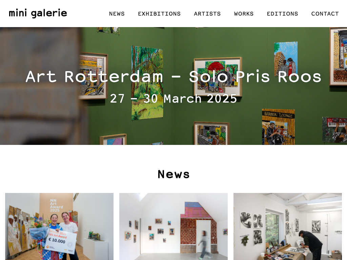Open the News menu item

[x=117, y=14]
